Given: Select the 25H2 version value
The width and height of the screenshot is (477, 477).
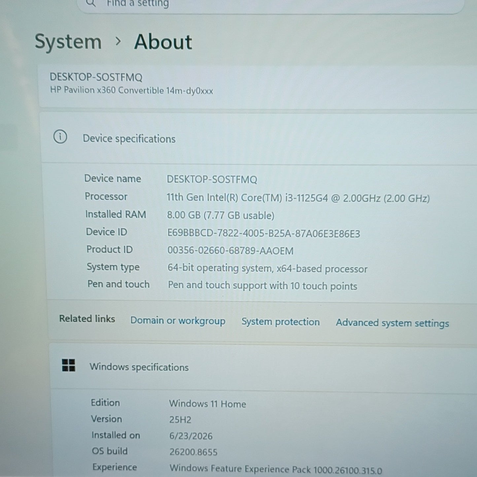Looking at the screenshot, I should [x=180, y=420].
